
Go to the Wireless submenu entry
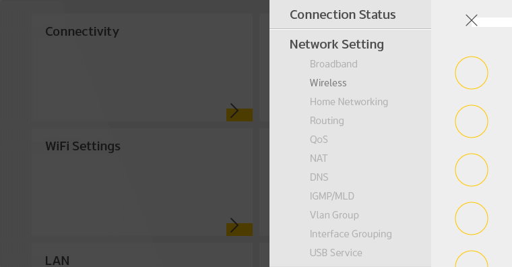[x=328, y=83]
